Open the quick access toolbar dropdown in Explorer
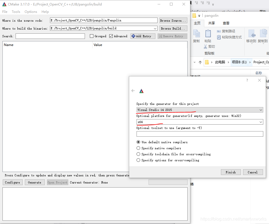Viewport: 269px width, 224px height. [x=199, y=16]
